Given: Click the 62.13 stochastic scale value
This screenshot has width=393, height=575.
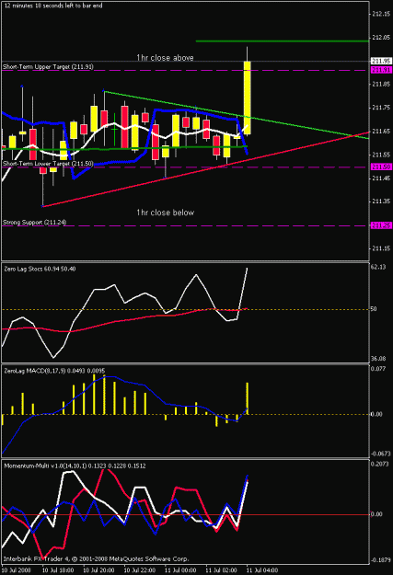Looking at the screenshot, I should 378,267.
